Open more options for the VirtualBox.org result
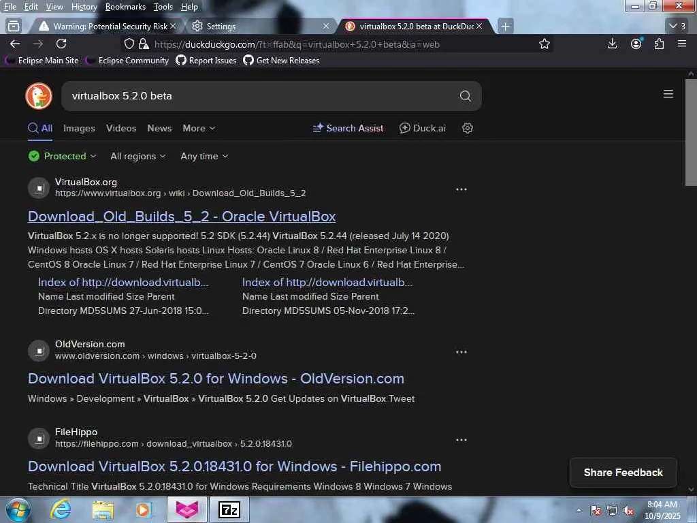Screen dimensions: 697x523 (x=461, y=189)
